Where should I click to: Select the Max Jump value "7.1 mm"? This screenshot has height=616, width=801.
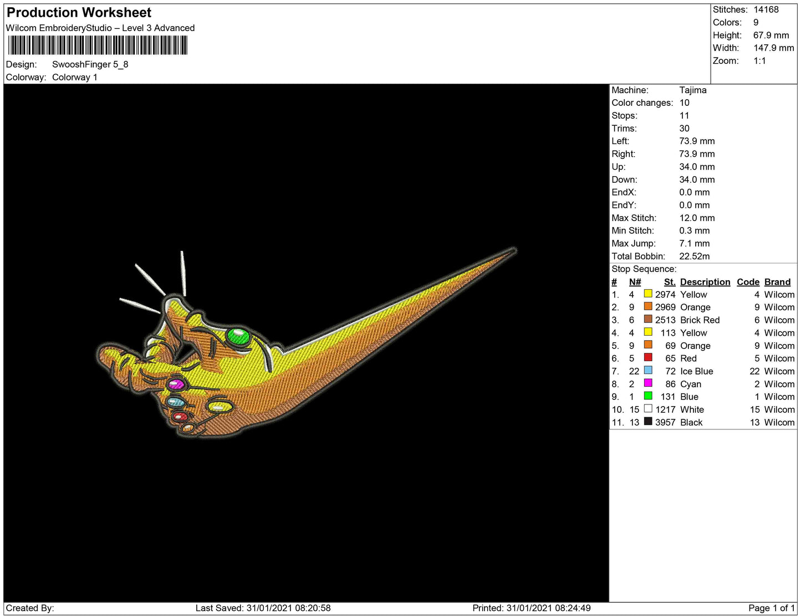coord(695,243)
